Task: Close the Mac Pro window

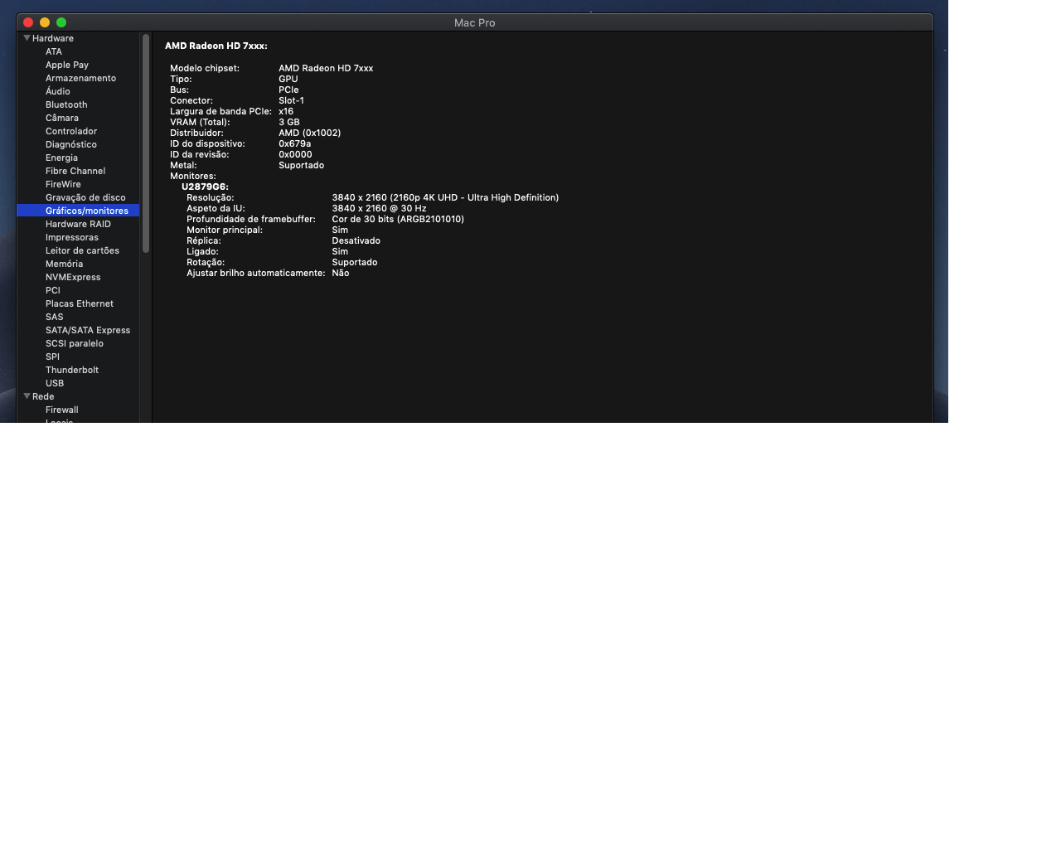Action: pyautogui.click(x=28, y=22)
